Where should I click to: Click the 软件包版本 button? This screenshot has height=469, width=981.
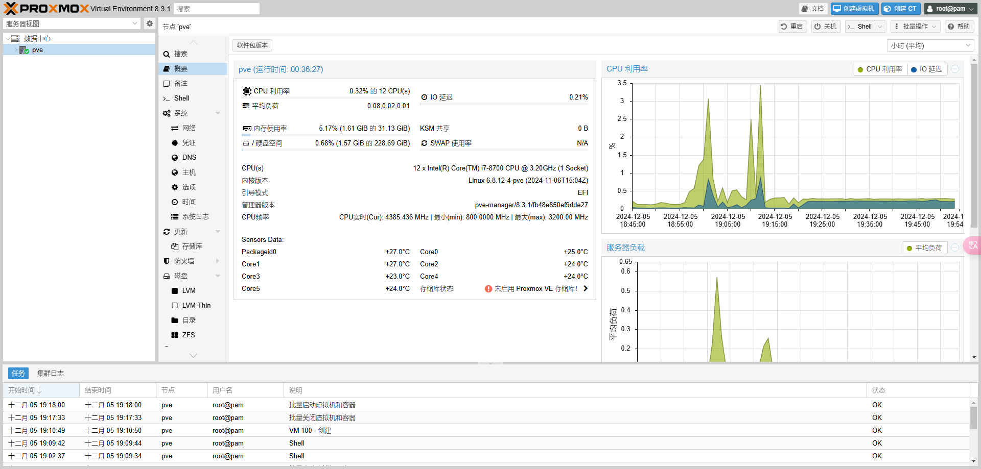[252, 45]
